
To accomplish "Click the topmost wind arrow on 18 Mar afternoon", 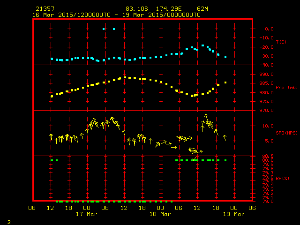I will (x=206, y=117).
